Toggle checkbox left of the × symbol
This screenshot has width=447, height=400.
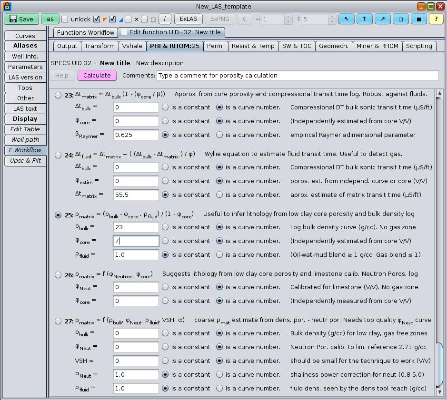pyautogui.click(x=128, y=19)
